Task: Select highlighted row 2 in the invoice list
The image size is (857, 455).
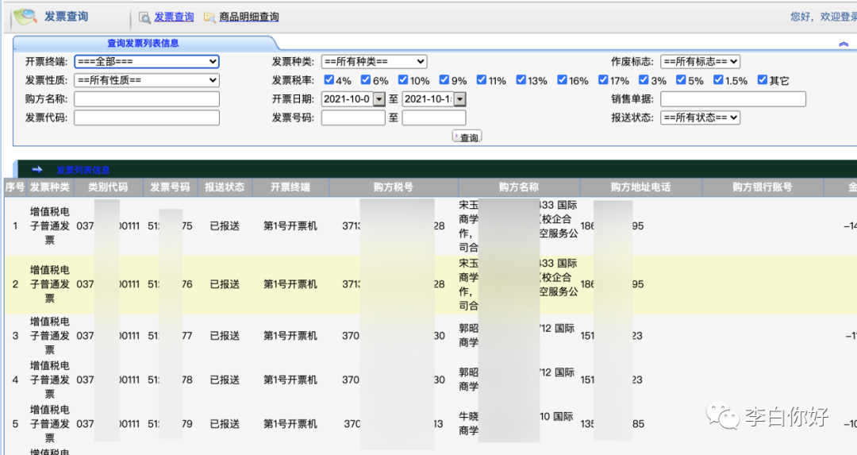Action: [431, 284]
